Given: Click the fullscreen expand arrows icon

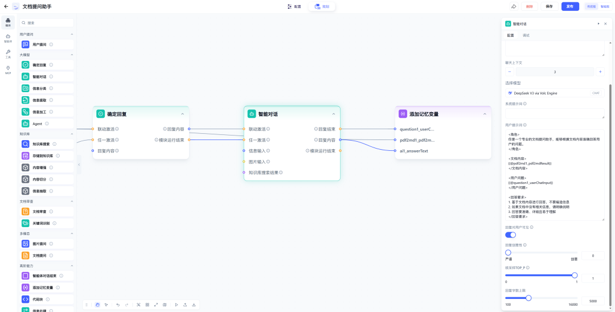Looking at the screenshot, I should pyautogui.click(x=155, y=305).
